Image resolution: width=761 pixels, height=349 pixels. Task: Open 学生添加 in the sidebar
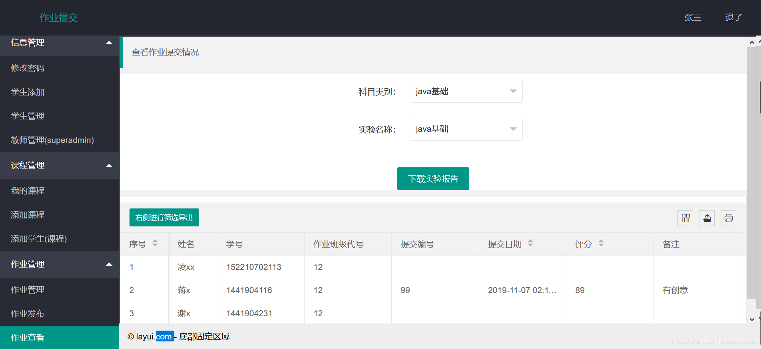(x=60, y=92)
